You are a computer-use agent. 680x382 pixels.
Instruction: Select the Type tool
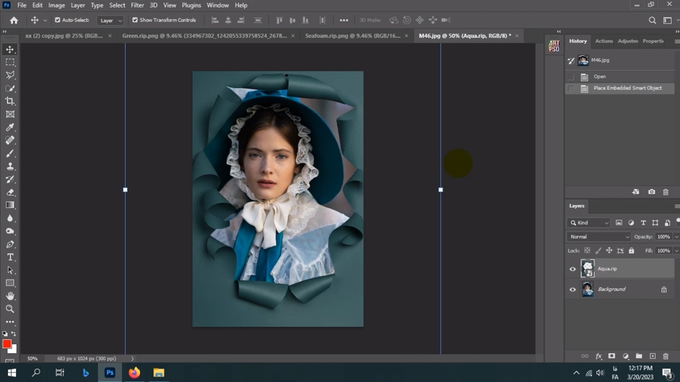[10, 257]
